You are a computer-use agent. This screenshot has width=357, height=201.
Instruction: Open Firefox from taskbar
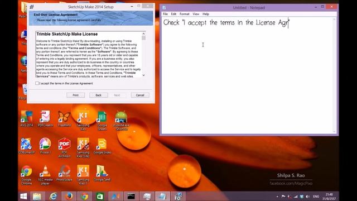click(x=69, y=196)
